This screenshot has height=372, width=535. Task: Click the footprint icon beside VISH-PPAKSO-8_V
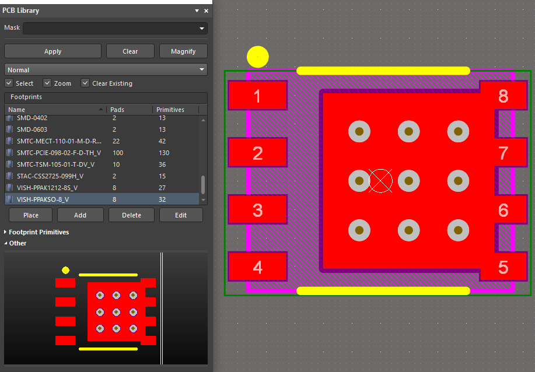9,199
